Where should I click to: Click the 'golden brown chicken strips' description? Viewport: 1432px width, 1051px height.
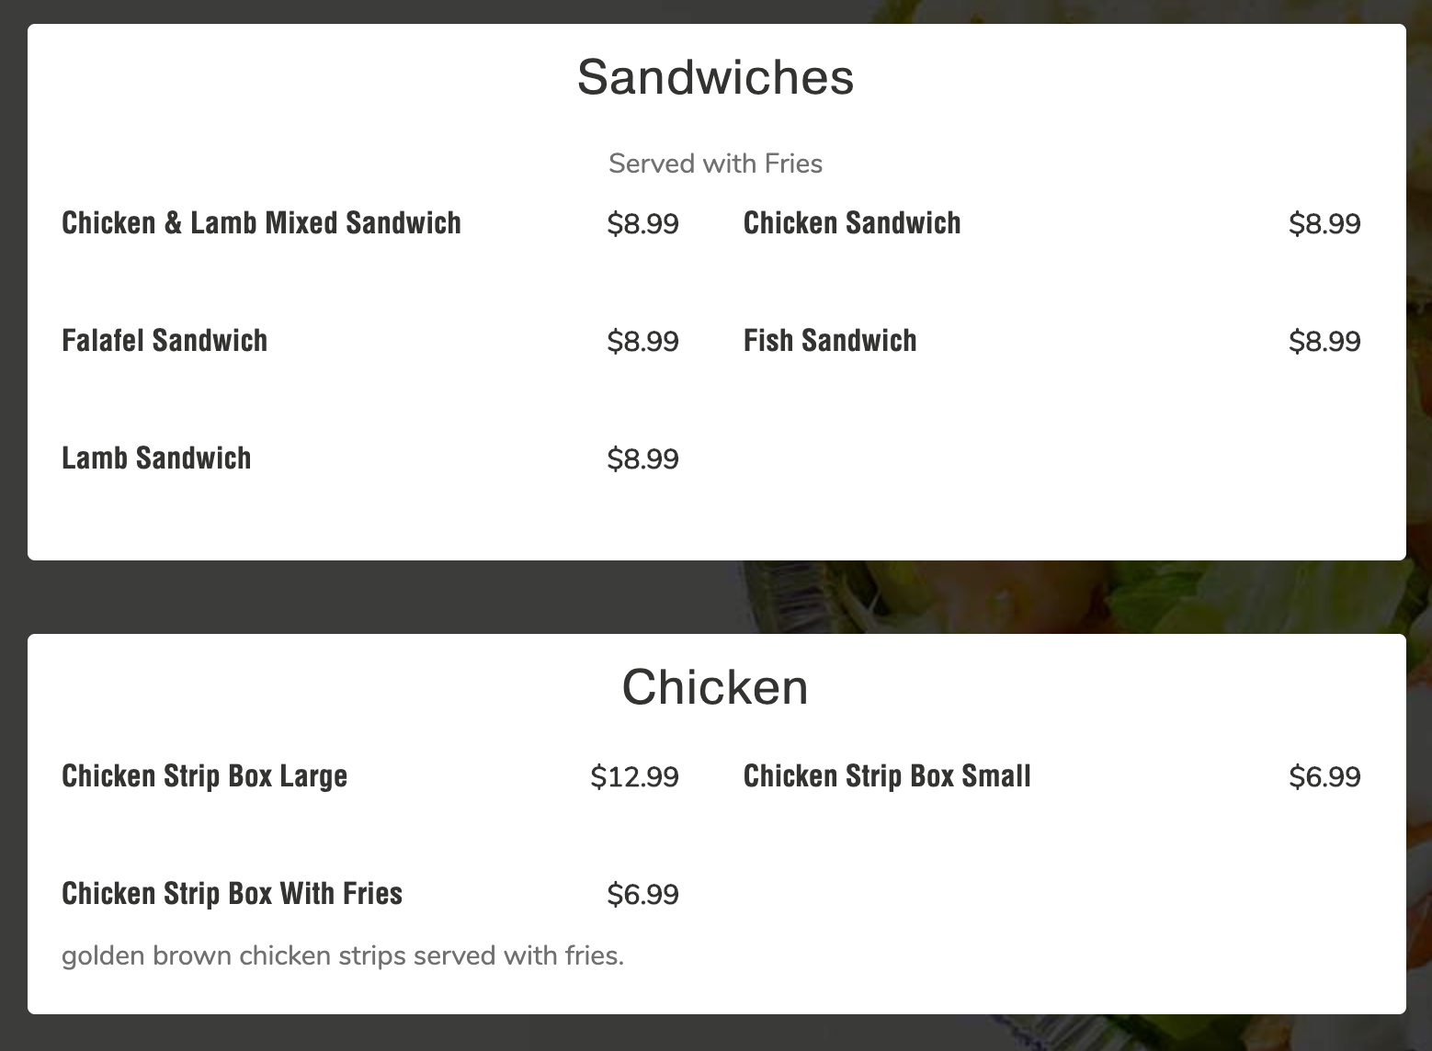[x=342, y=956]
